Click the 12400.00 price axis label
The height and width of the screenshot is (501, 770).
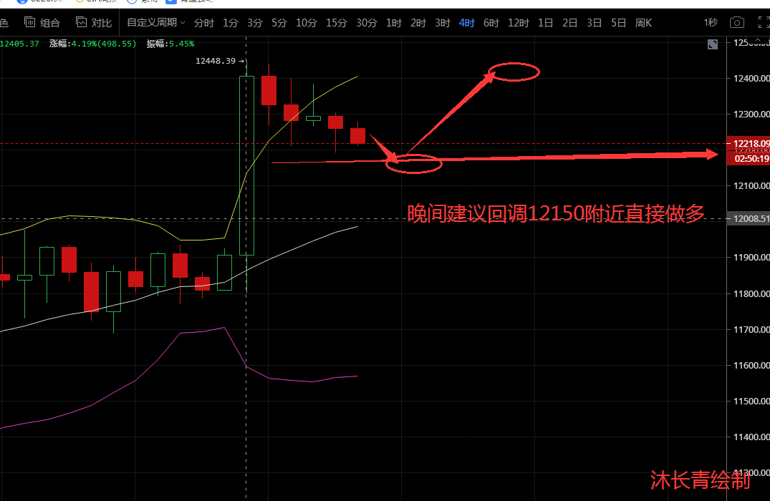click(x=751, y=78)
